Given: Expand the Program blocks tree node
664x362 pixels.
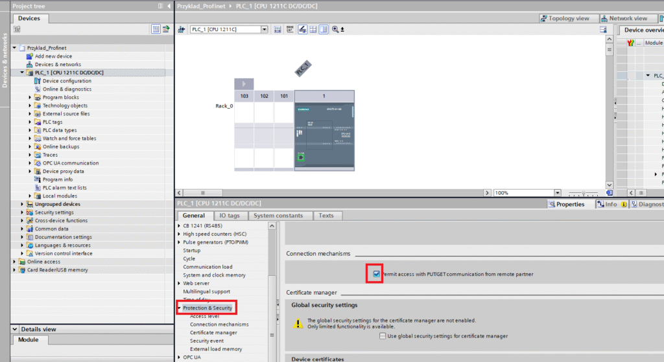Looking at the screenshot, I should point(30,98).
